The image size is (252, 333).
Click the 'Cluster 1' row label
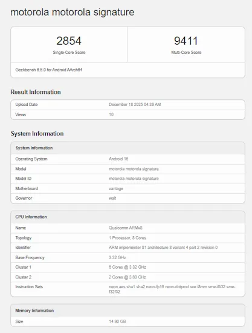click(24, 267)
